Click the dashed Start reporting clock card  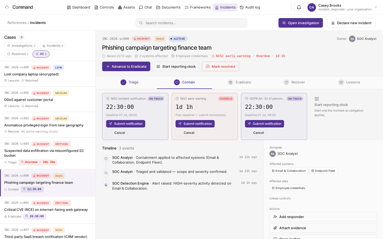coord(343,116)
